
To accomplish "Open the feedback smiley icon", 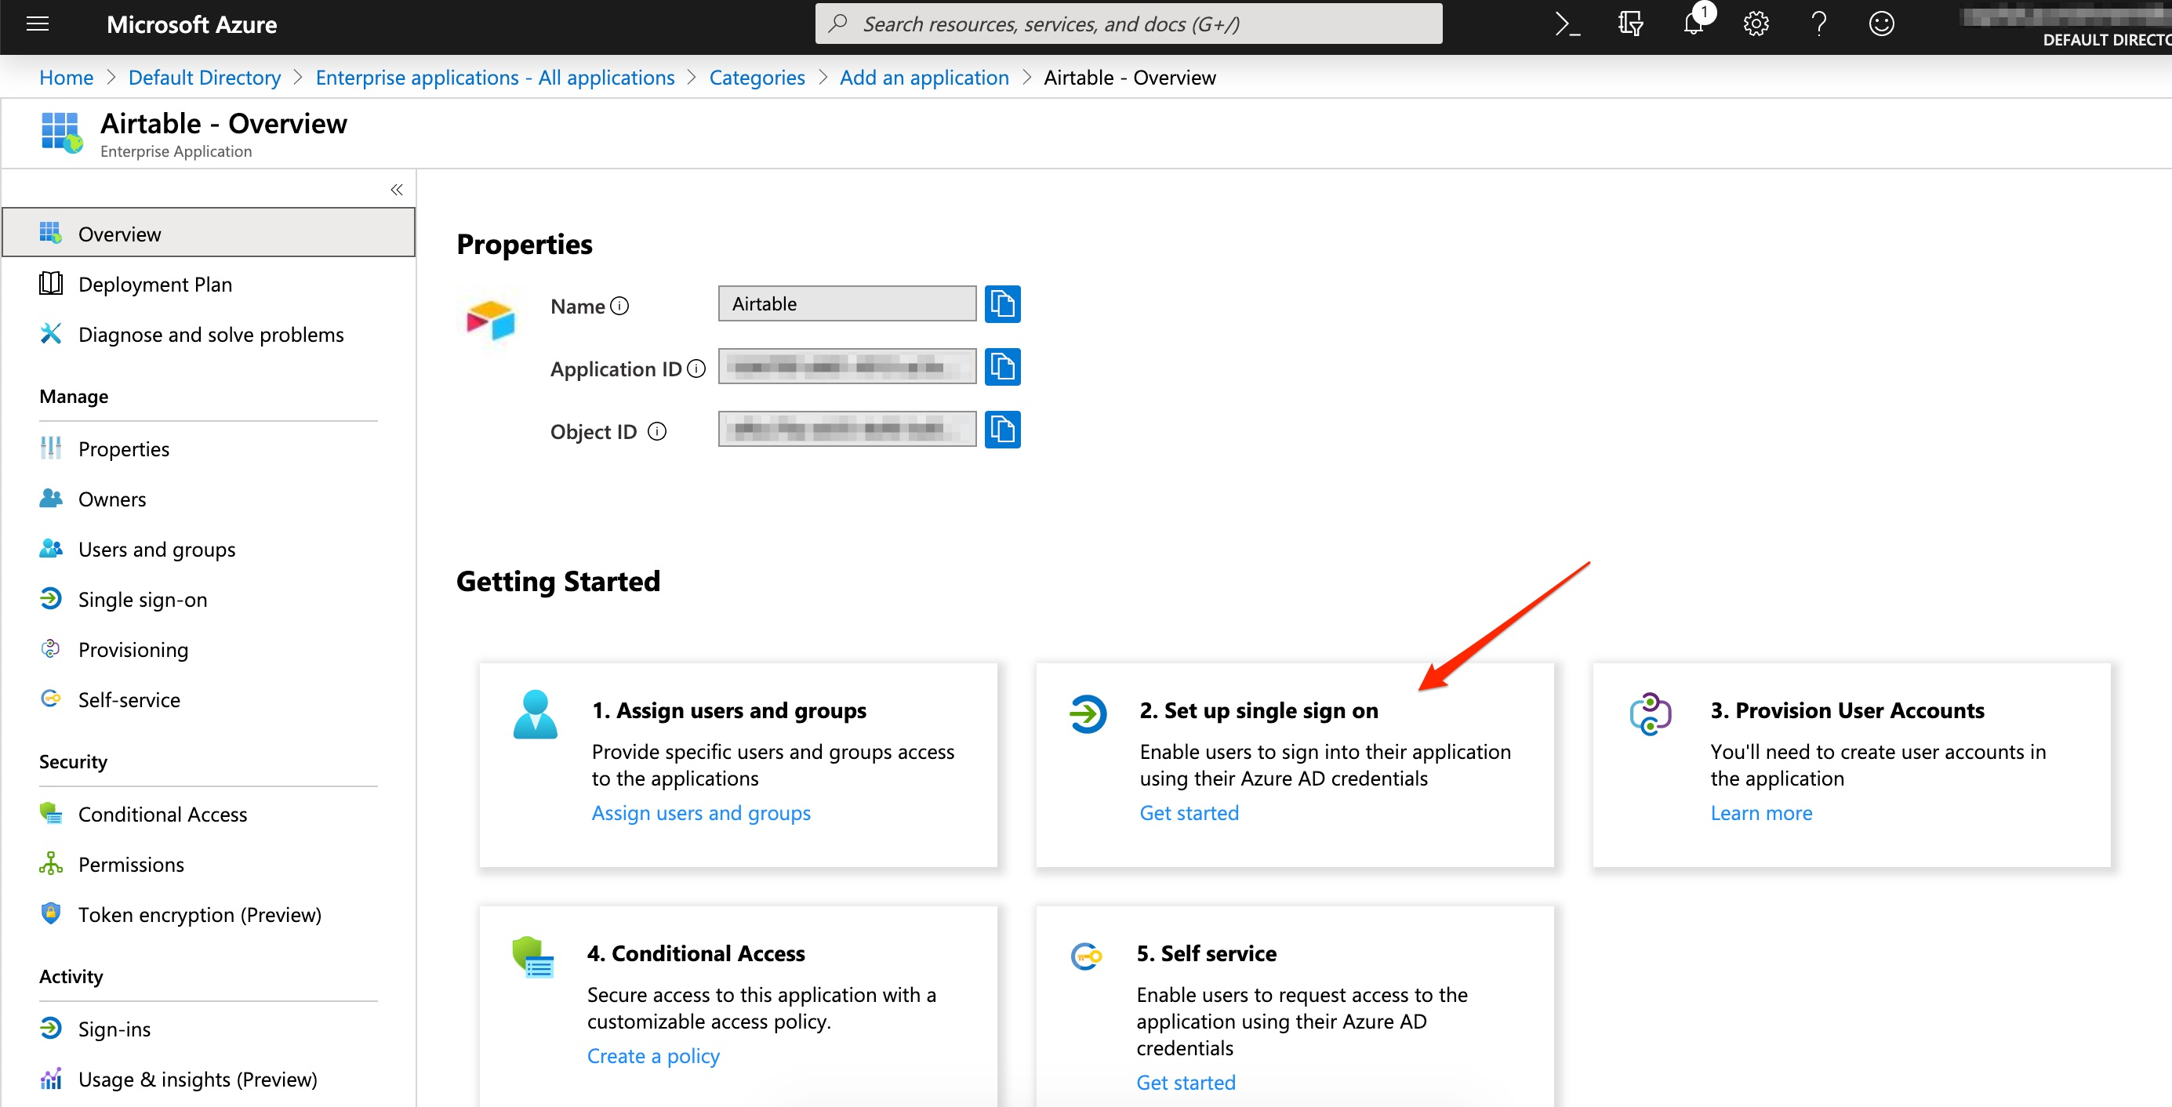I will click(1881, 24).
